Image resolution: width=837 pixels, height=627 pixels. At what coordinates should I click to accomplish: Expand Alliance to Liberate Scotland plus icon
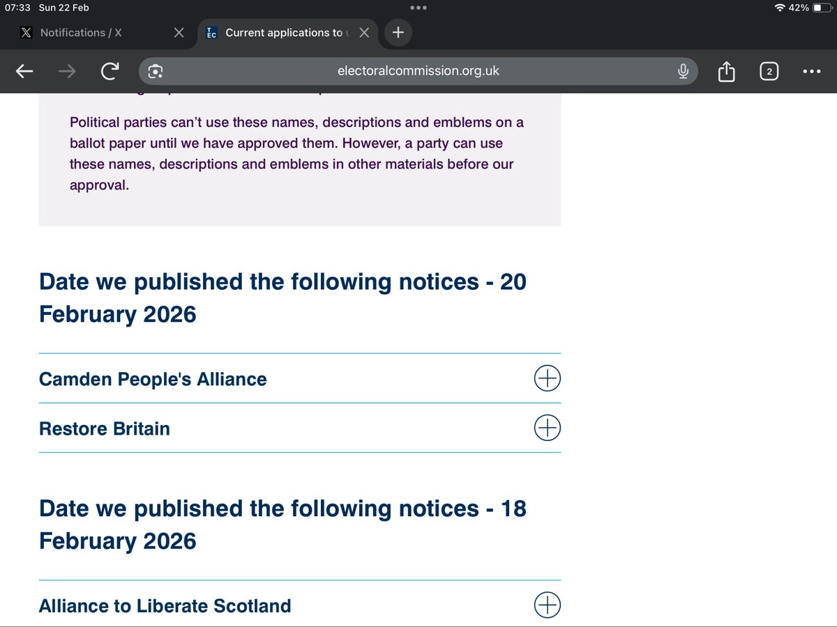547,605
